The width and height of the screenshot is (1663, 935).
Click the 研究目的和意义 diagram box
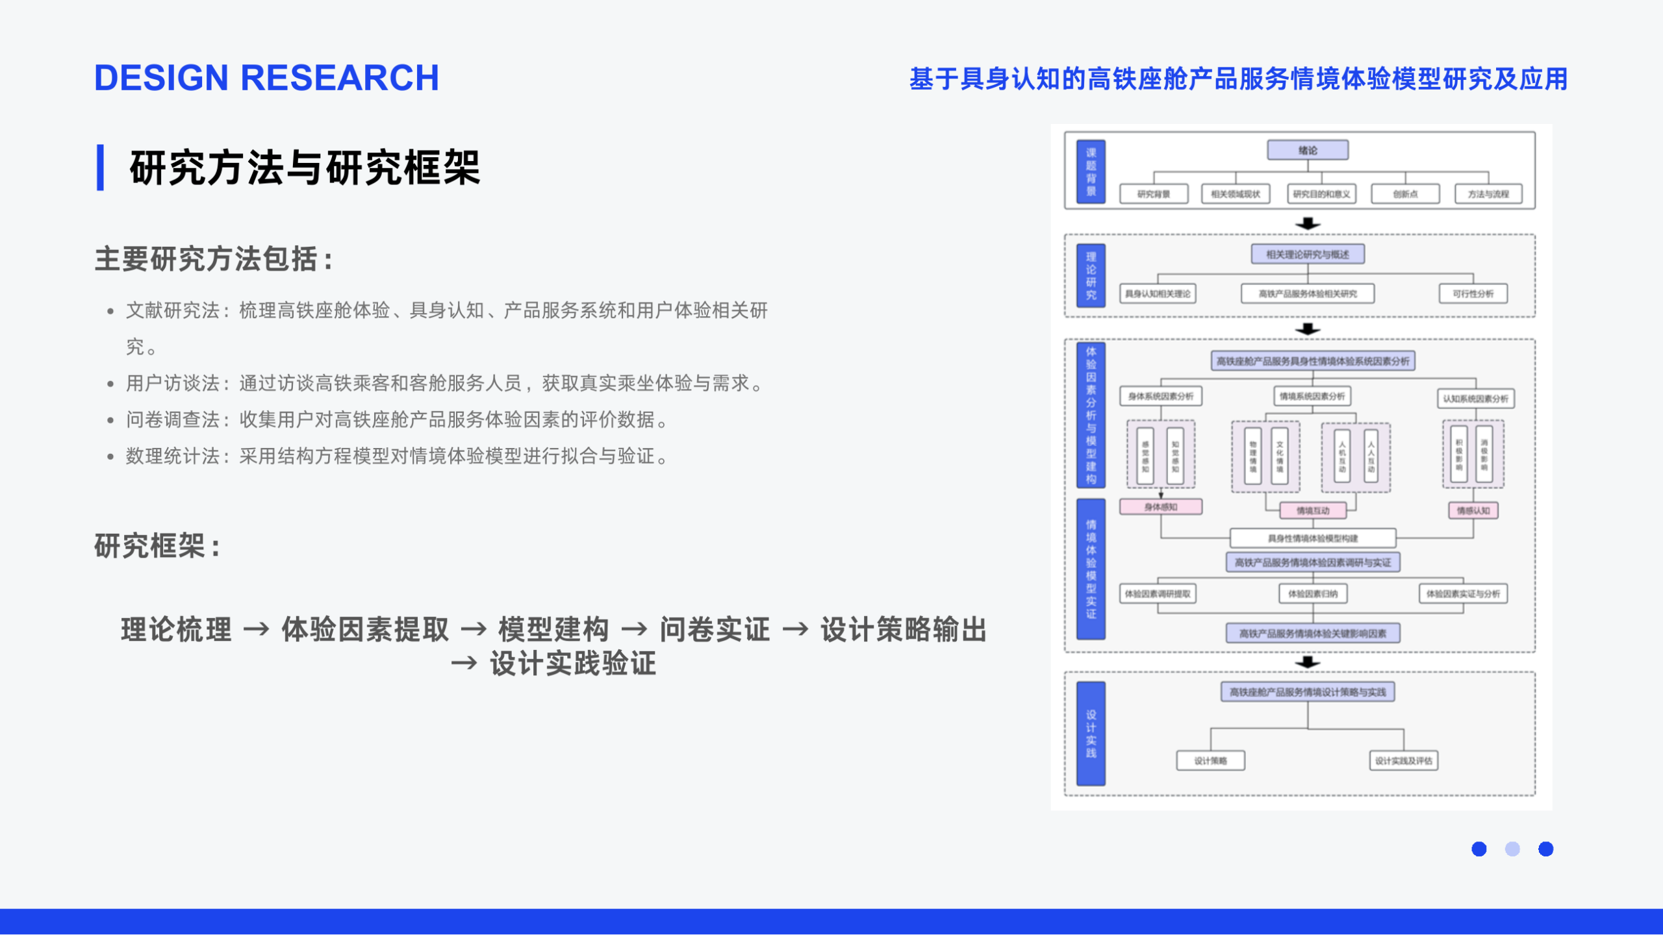pyautogui.click(x=1321, y=194)
